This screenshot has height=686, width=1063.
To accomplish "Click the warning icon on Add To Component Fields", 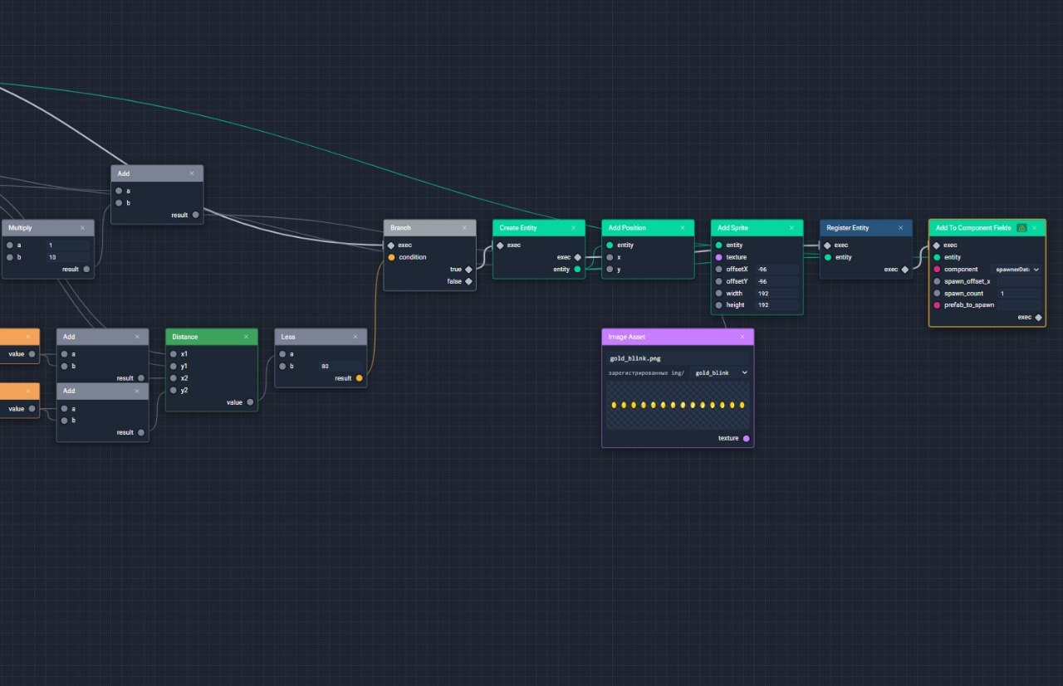I will tap(1021, 228).
